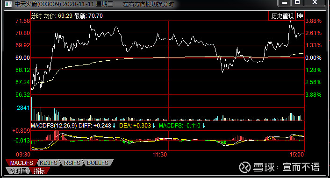
Task: Click the lower 3.88% green percentage label
Action: tap(313, 95)
